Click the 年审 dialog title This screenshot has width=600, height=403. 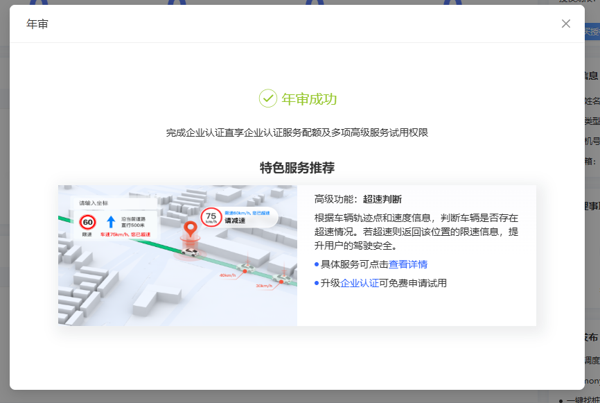[37, 24]
